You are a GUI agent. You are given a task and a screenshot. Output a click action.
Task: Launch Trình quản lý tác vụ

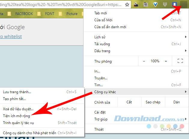point(42,123)
